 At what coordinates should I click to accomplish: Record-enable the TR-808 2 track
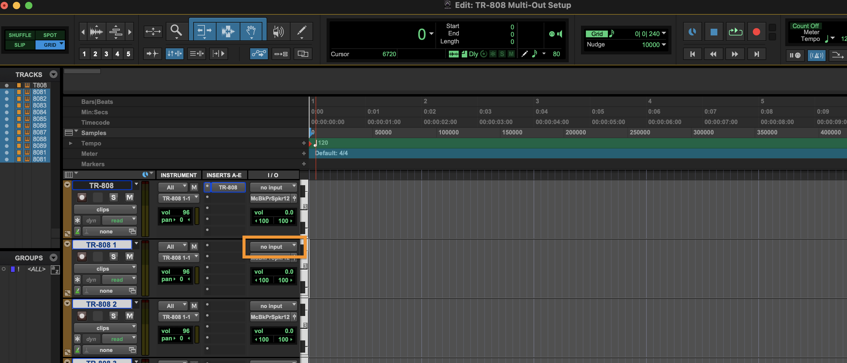82,316
